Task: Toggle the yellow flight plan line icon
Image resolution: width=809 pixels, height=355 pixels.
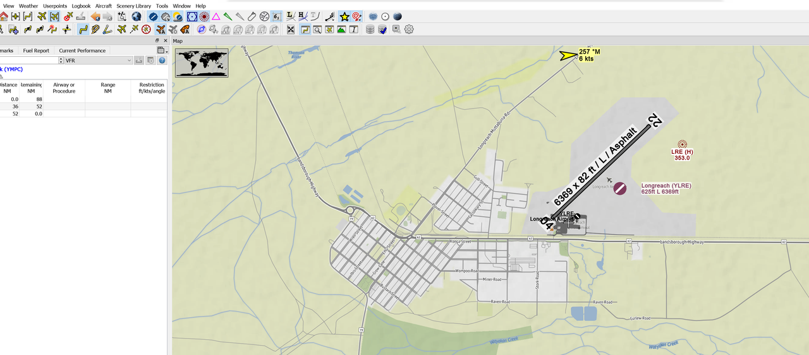Action: click(x=83, y=30)
